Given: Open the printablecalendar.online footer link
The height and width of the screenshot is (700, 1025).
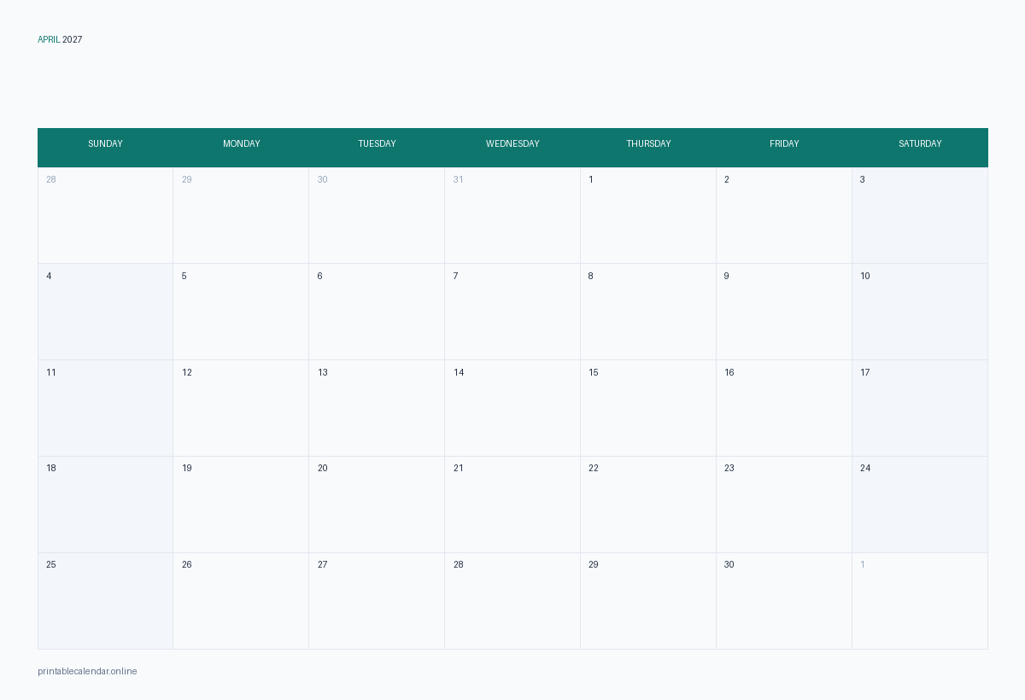Looking at the screenshot, I should point(87,672).
